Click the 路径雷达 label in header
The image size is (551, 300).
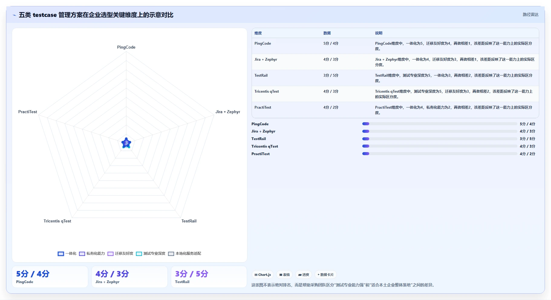(x=530, y=14)
